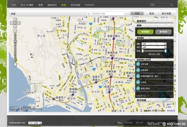Open the 首頁 nav item
Screen dimensions: 187x127
[x=14, y=5]
